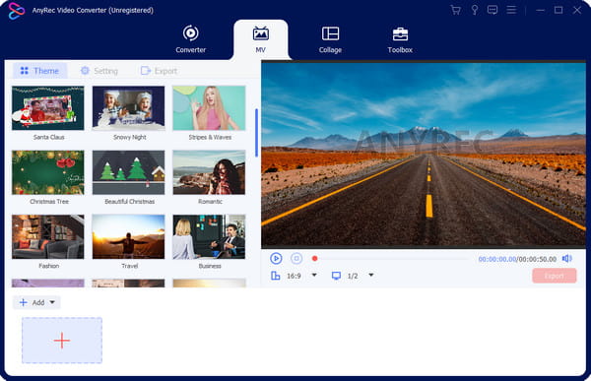
Task: Open the hamburger menu icon
Action: pos(511,10)
